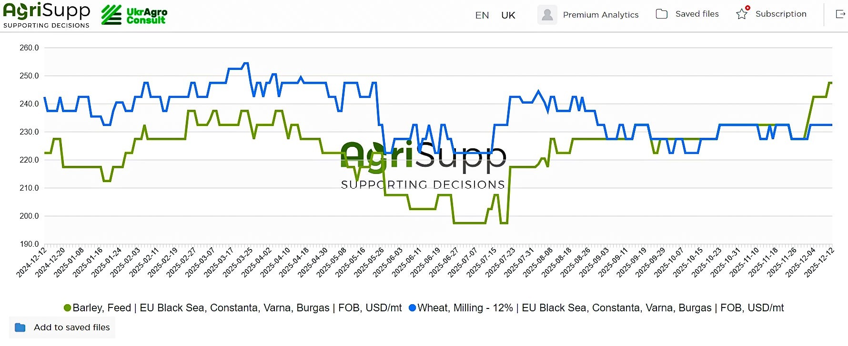Click green Barley legend color dot
Viewport: 848px width, 346px height.
click(68, 308)
